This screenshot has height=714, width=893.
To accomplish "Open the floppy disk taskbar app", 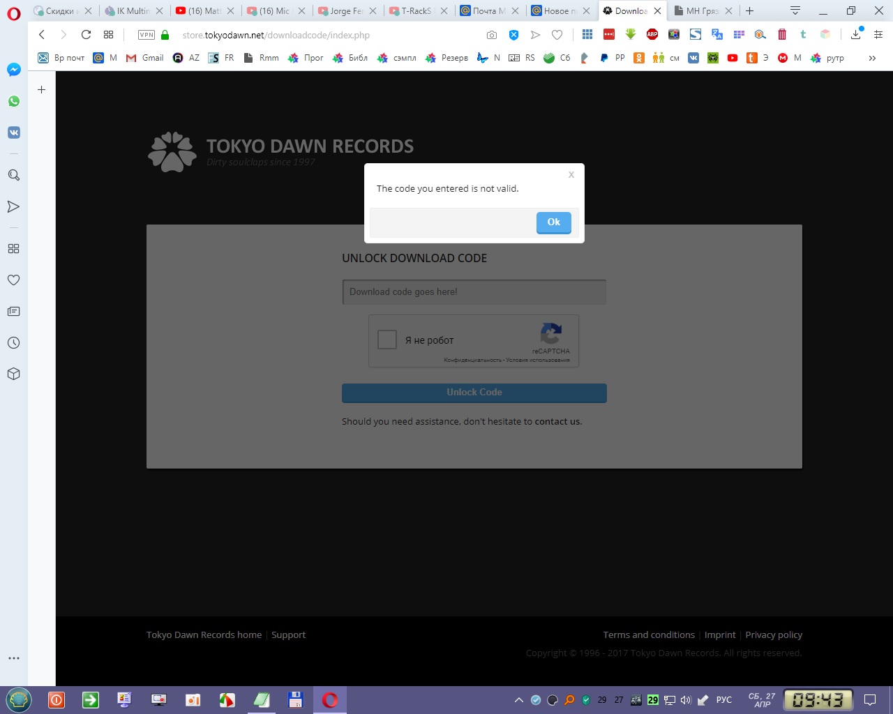I will 295,700.
